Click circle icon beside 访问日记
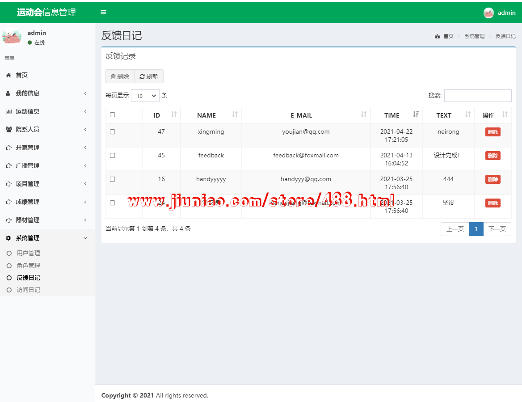This screenshot has height=402, width=522. pos(9,290)
